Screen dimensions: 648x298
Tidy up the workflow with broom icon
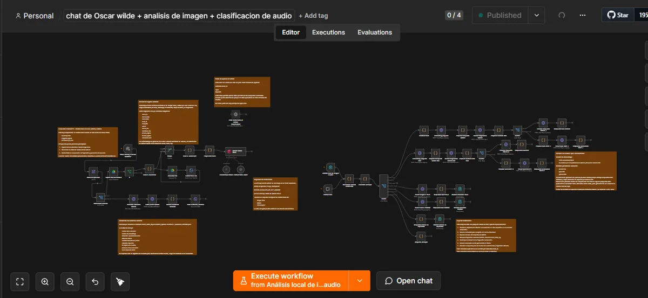point(120,281)
